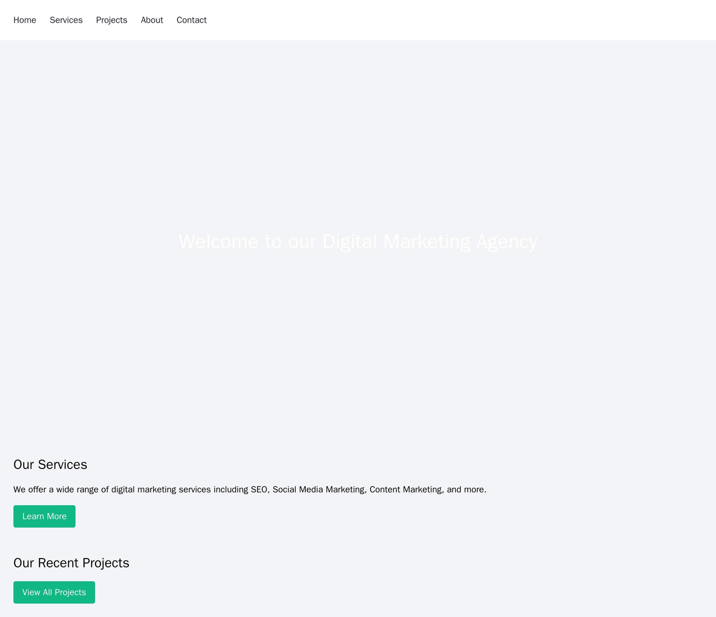Viewport: 716px width, 617px height.
Task: Click the word 'Agency' in the hero title
Action: click(506, 242)
